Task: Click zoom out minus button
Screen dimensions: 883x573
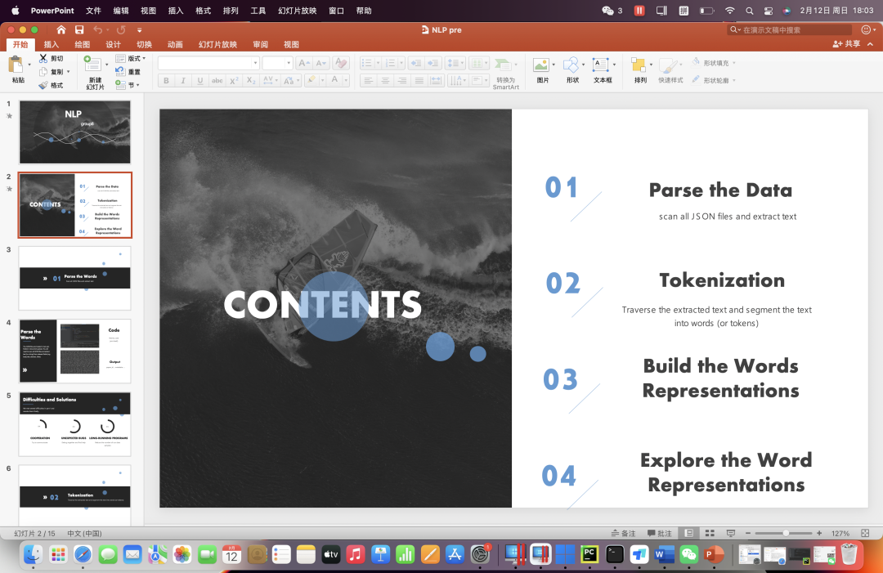Action: click(x=748, y=533)
